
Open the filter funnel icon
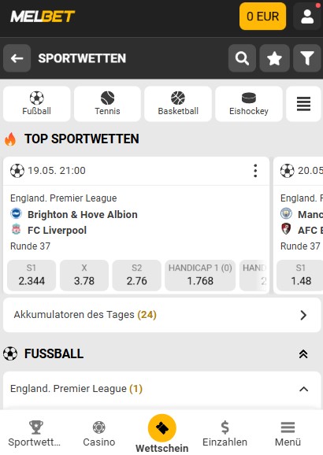point(307,58)
